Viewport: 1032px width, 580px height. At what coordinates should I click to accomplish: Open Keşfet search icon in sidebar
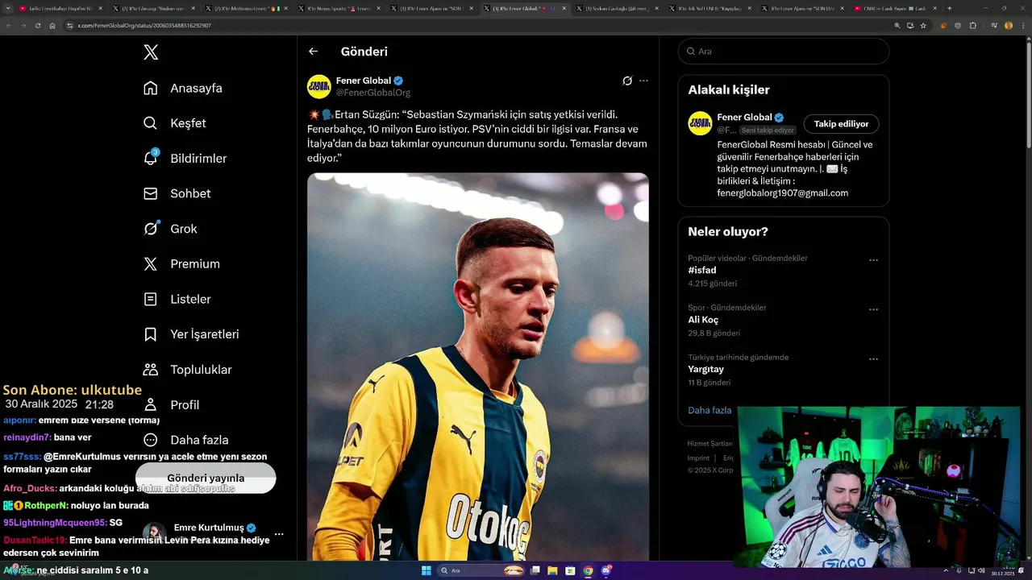151,123
